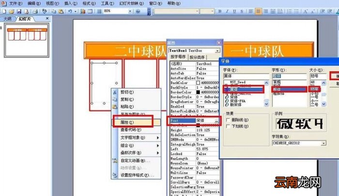Screen dimensions: 339x196
Task: Click the Align left icon
Action: [251, 11]
